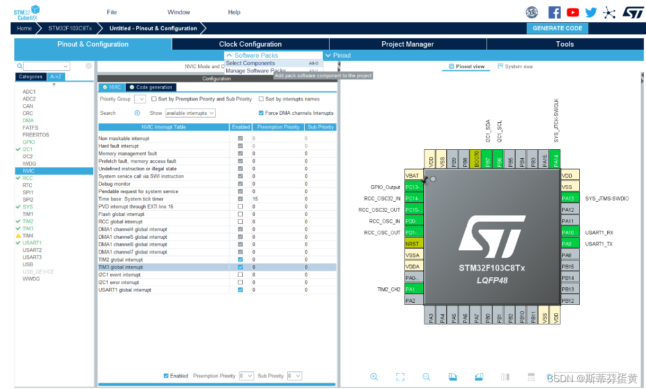Select TIM4 in the peripheral list
646x389 pixels.
(28, 236)
